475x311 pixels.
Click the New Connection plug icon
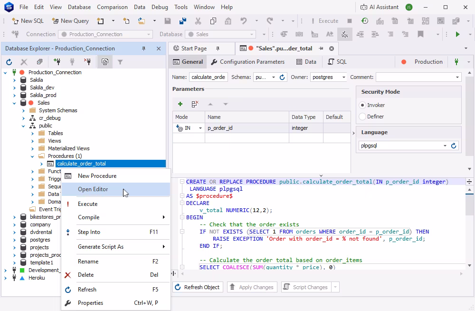coord(57,62)
